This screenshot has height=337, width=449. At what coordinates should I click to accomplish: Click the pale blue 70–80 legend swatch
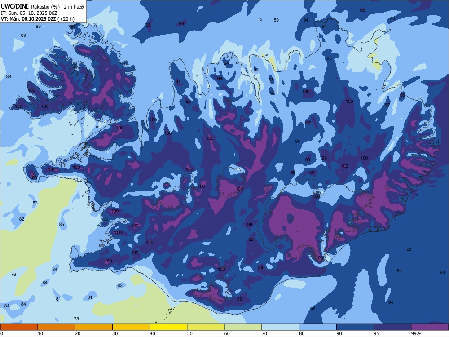pos(280,327)
